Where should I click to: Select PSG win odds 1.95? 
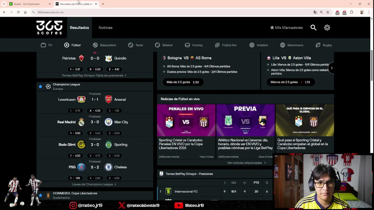point(75,178)
